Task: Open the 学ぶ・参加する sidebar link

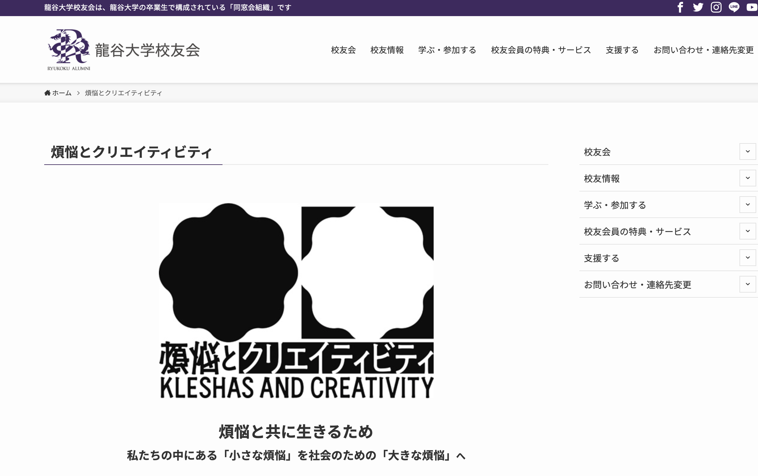Action: click(615, 205)
